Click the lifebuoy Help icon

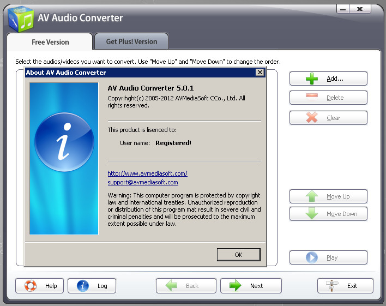coord(31,286)
